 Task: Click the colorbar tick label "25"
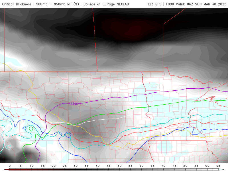pyautogui.click(x=65, y=166)
